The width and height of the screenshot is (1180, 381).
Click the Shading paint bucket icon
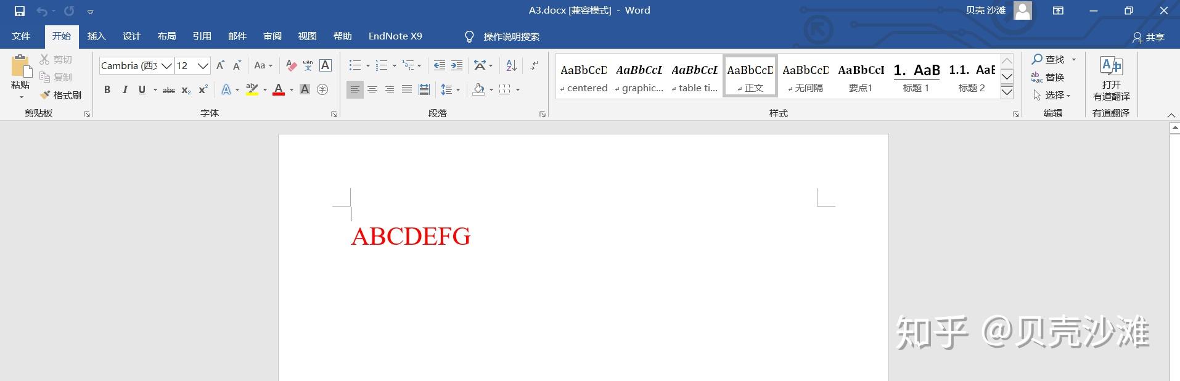[478, 89]
